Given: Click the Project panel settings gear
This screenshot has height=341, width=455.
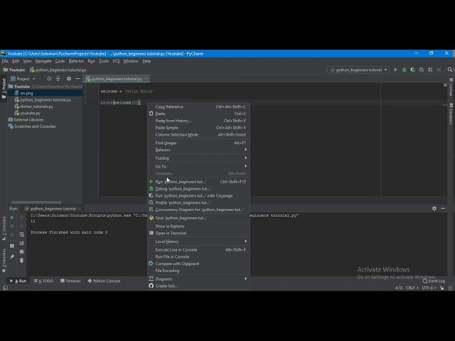Looking at the screenshot, I should [69, 79].
